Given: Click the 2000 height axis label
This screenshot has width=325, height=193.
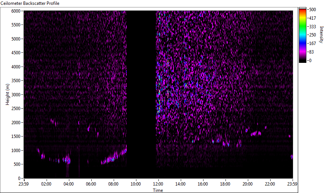Looking at the screenshot, I should click(16, 123).
